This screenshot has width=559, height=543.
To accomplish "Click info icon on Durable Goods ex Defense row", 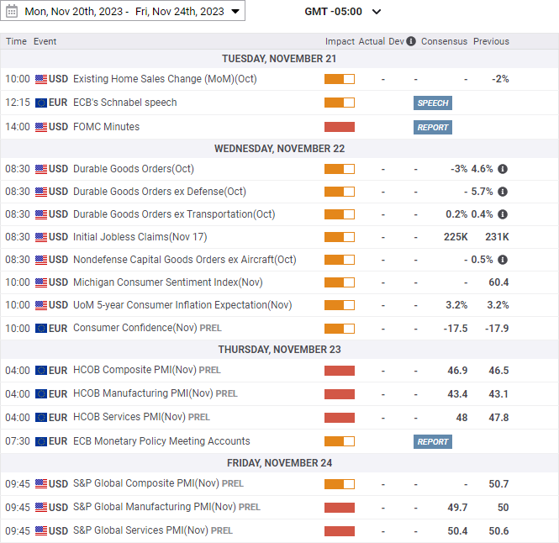I will pos(503,192).
